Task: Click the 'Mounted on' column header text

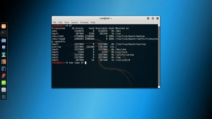Action: pos(122,28)
